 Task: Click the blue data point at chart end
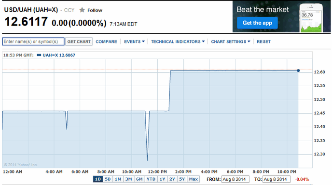coord(298,71)
